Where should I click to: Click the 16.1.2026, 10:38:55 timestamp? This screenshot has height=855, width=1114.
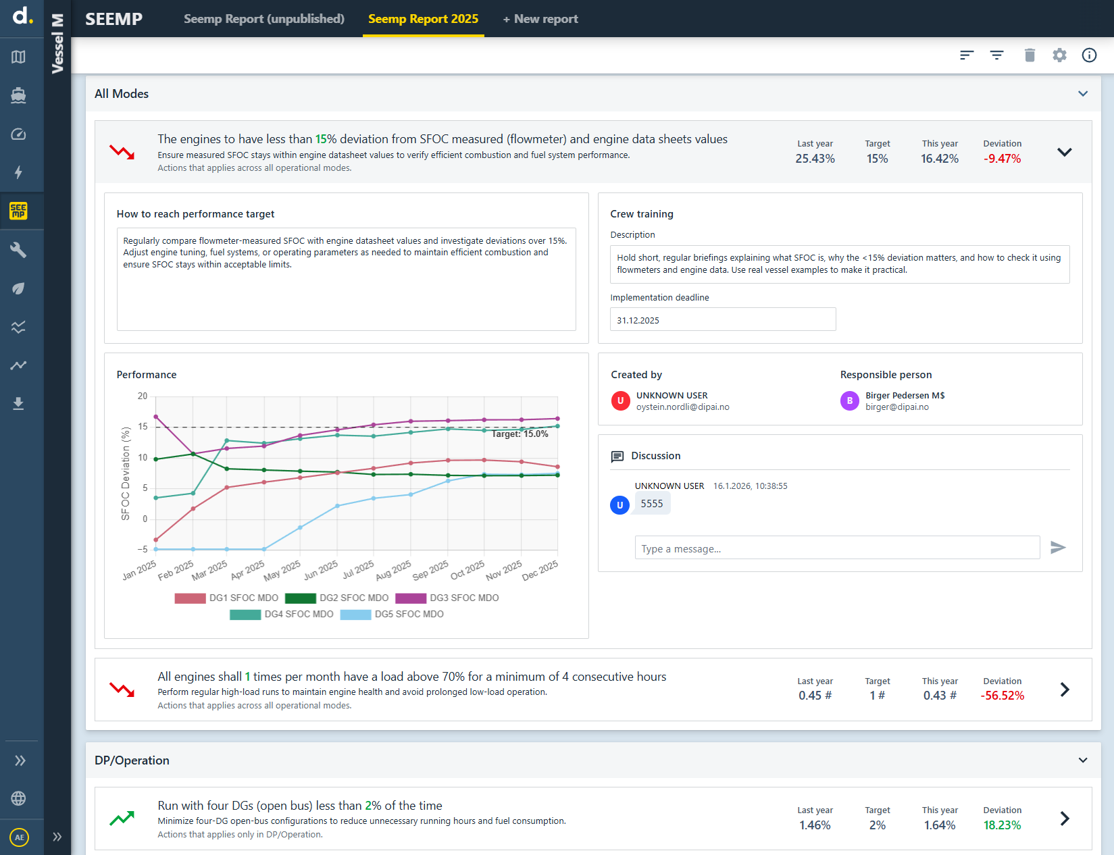[751, 486]
